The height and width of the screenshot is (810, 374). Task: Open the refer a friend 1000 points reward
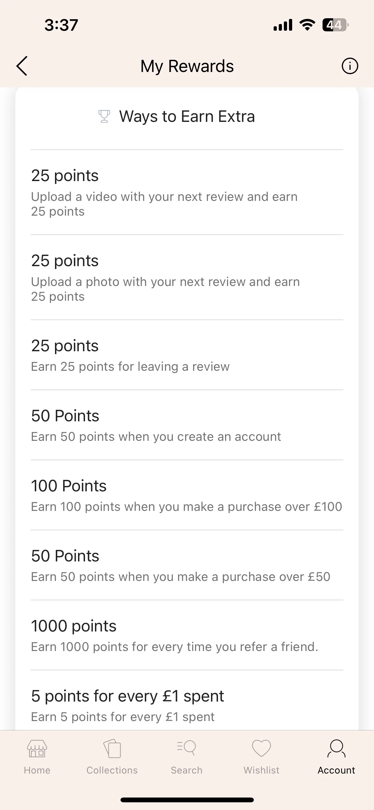pyautogui.click(x=187, y=635)
